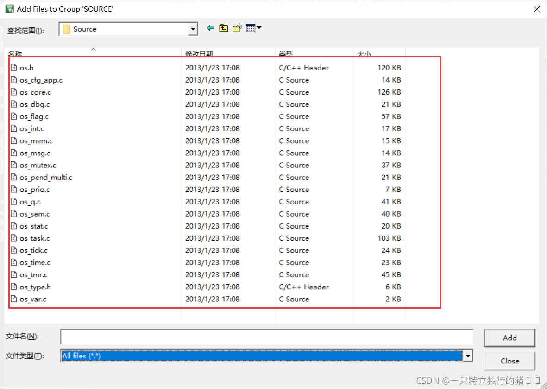Select the file name os_core.c
This screenshot has width=547, height=389.
coord(35,92)
